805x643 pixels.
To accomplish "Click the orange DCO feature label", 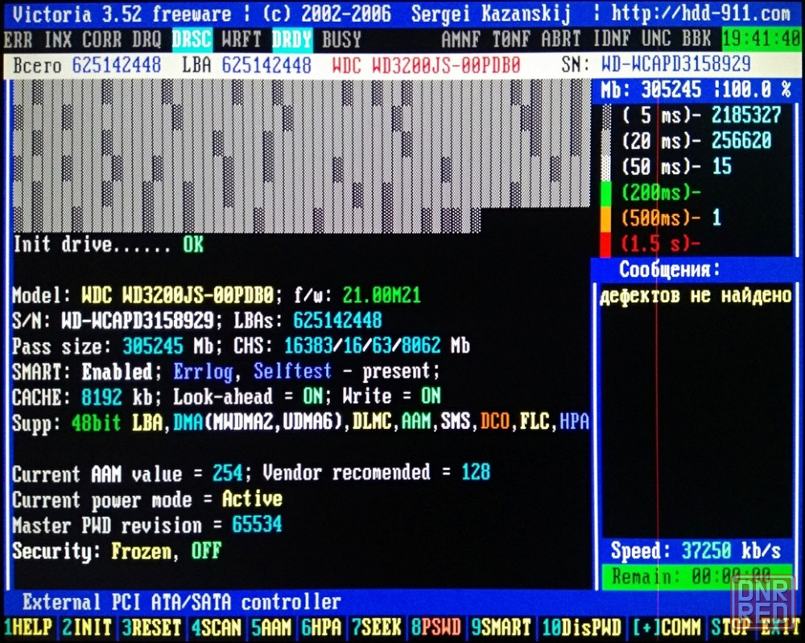I will [x=494, y=422].
